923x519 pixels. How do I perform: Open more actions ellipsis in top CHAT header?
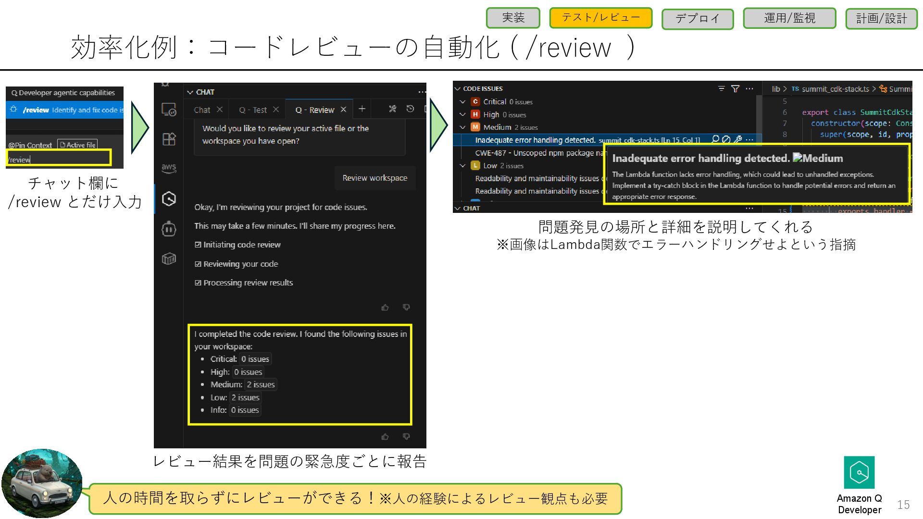(x=422, y=92)
